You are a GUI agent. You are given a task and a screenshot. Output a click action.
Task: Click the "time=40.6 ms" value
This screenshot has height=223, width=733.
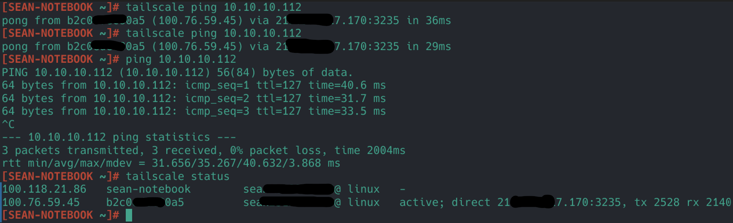(x=347, y=85)
